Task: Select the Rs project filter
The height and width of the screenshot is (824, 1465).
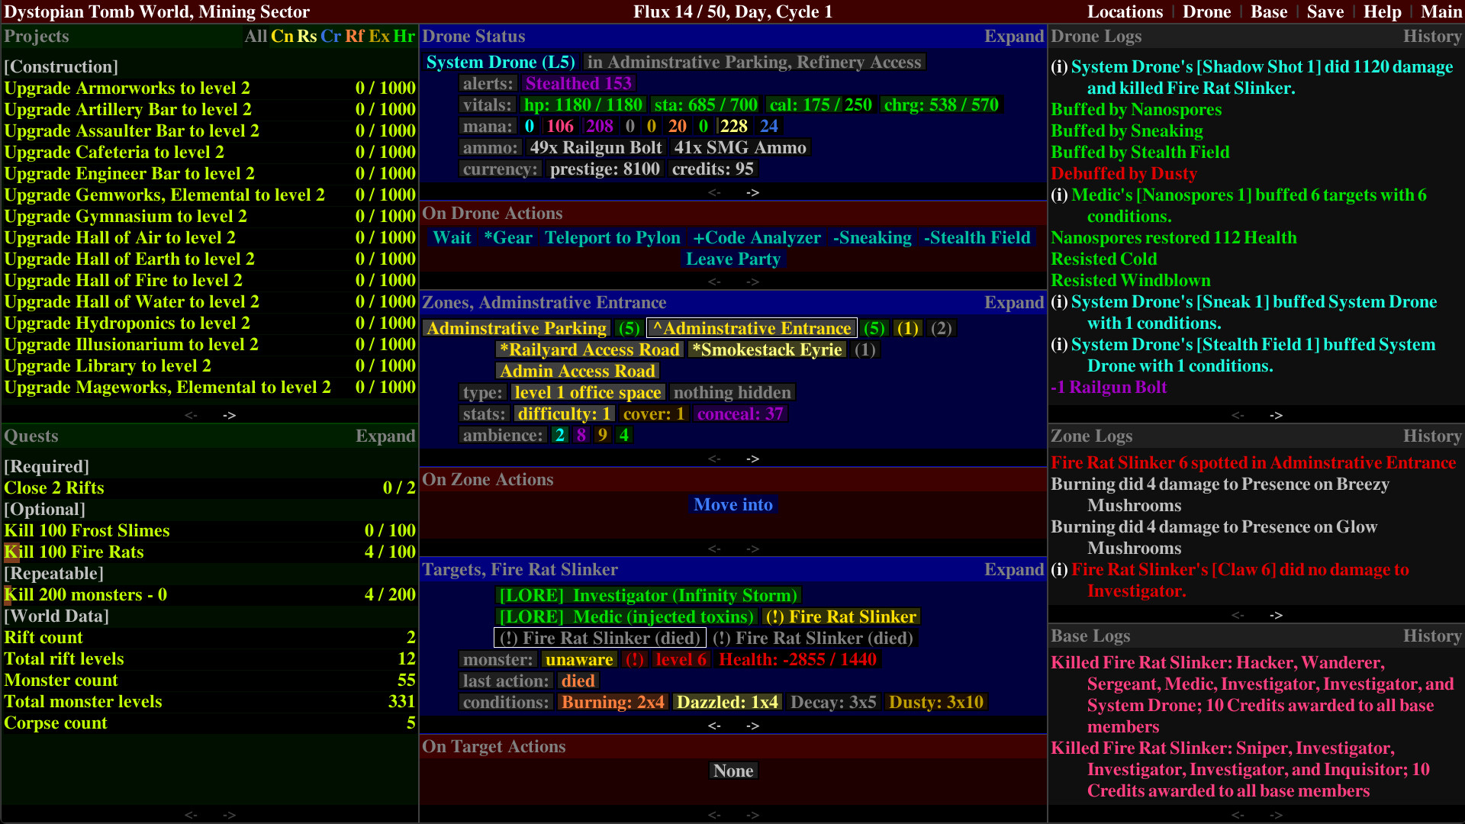Action: [307, 36]
